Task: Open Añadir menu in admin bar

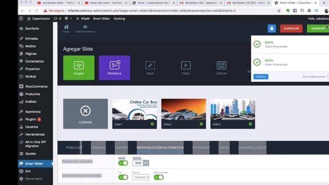Action: pos(83,18)
